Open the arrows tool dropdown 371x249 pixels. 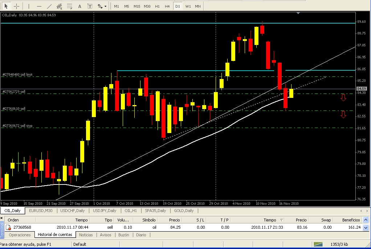[x=106, y=7]
